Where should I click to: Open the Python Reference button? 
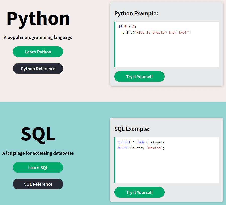pyautogui.click(x=38, y=69)
